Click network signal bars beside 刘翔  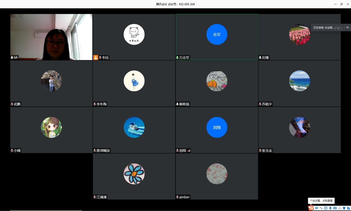coord(189,151)
